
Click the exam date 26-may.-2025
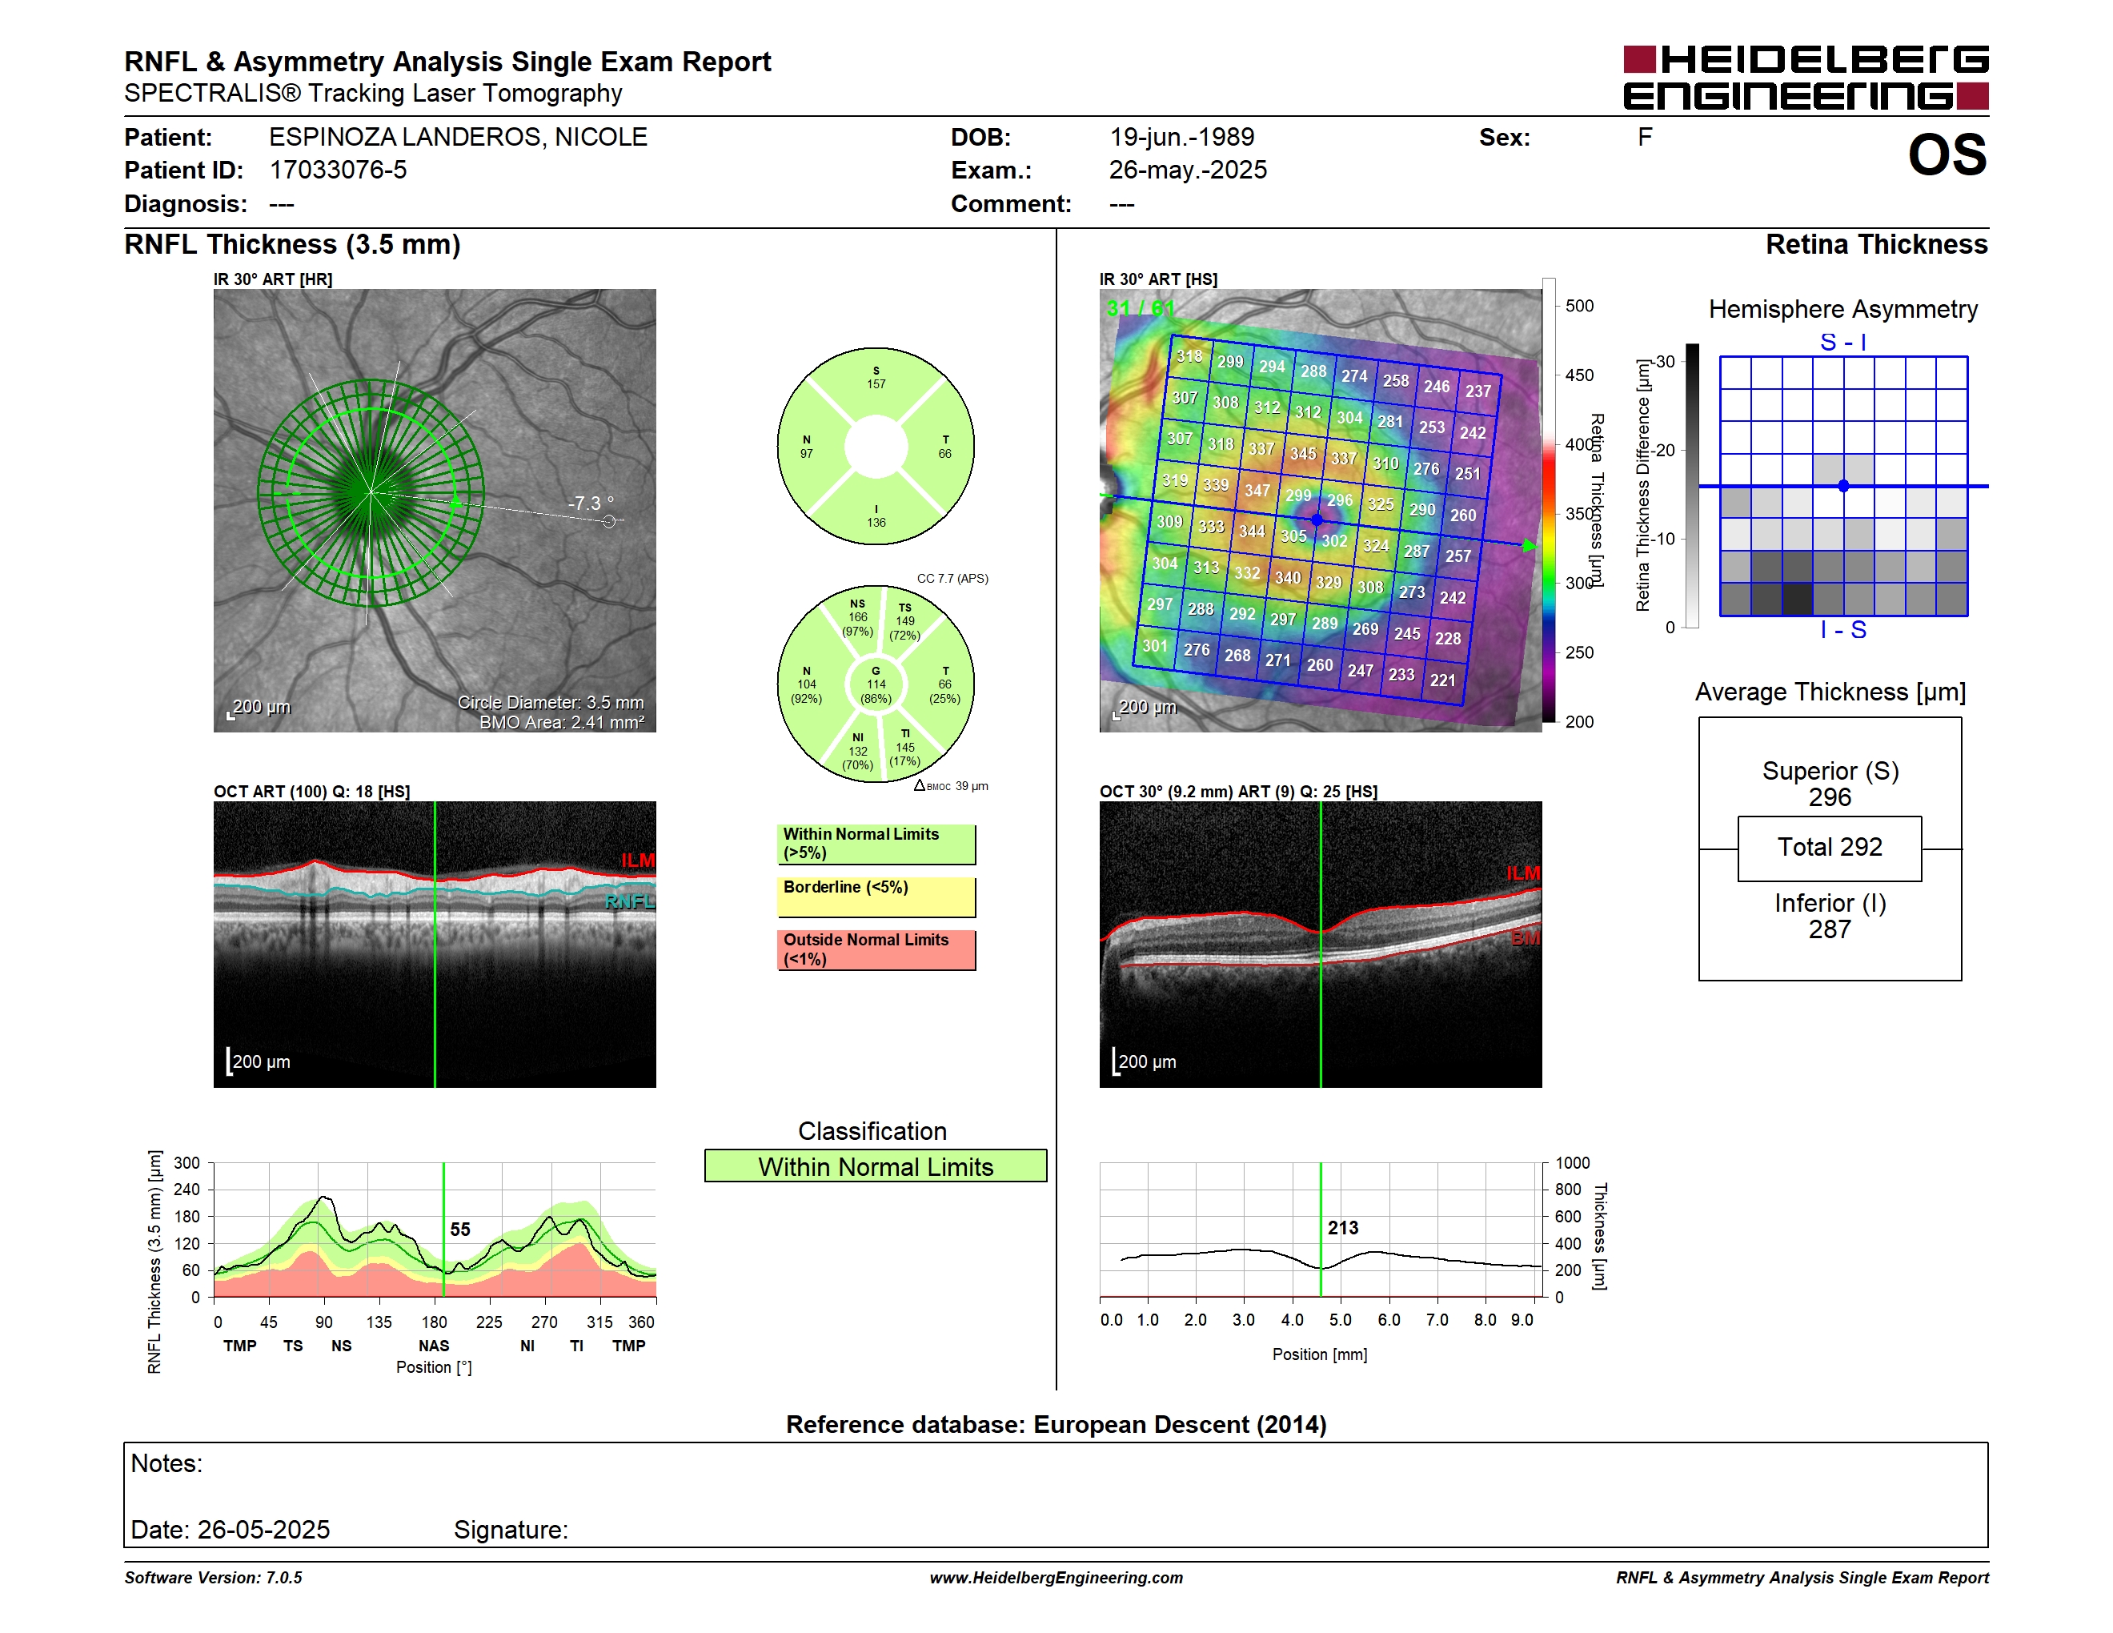(x=1187, y=171)
